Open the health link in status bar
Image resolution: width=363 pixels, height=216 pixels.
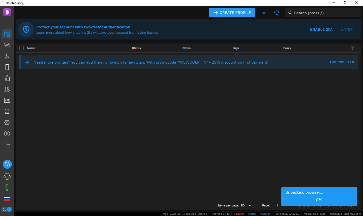tap(239, 214)
